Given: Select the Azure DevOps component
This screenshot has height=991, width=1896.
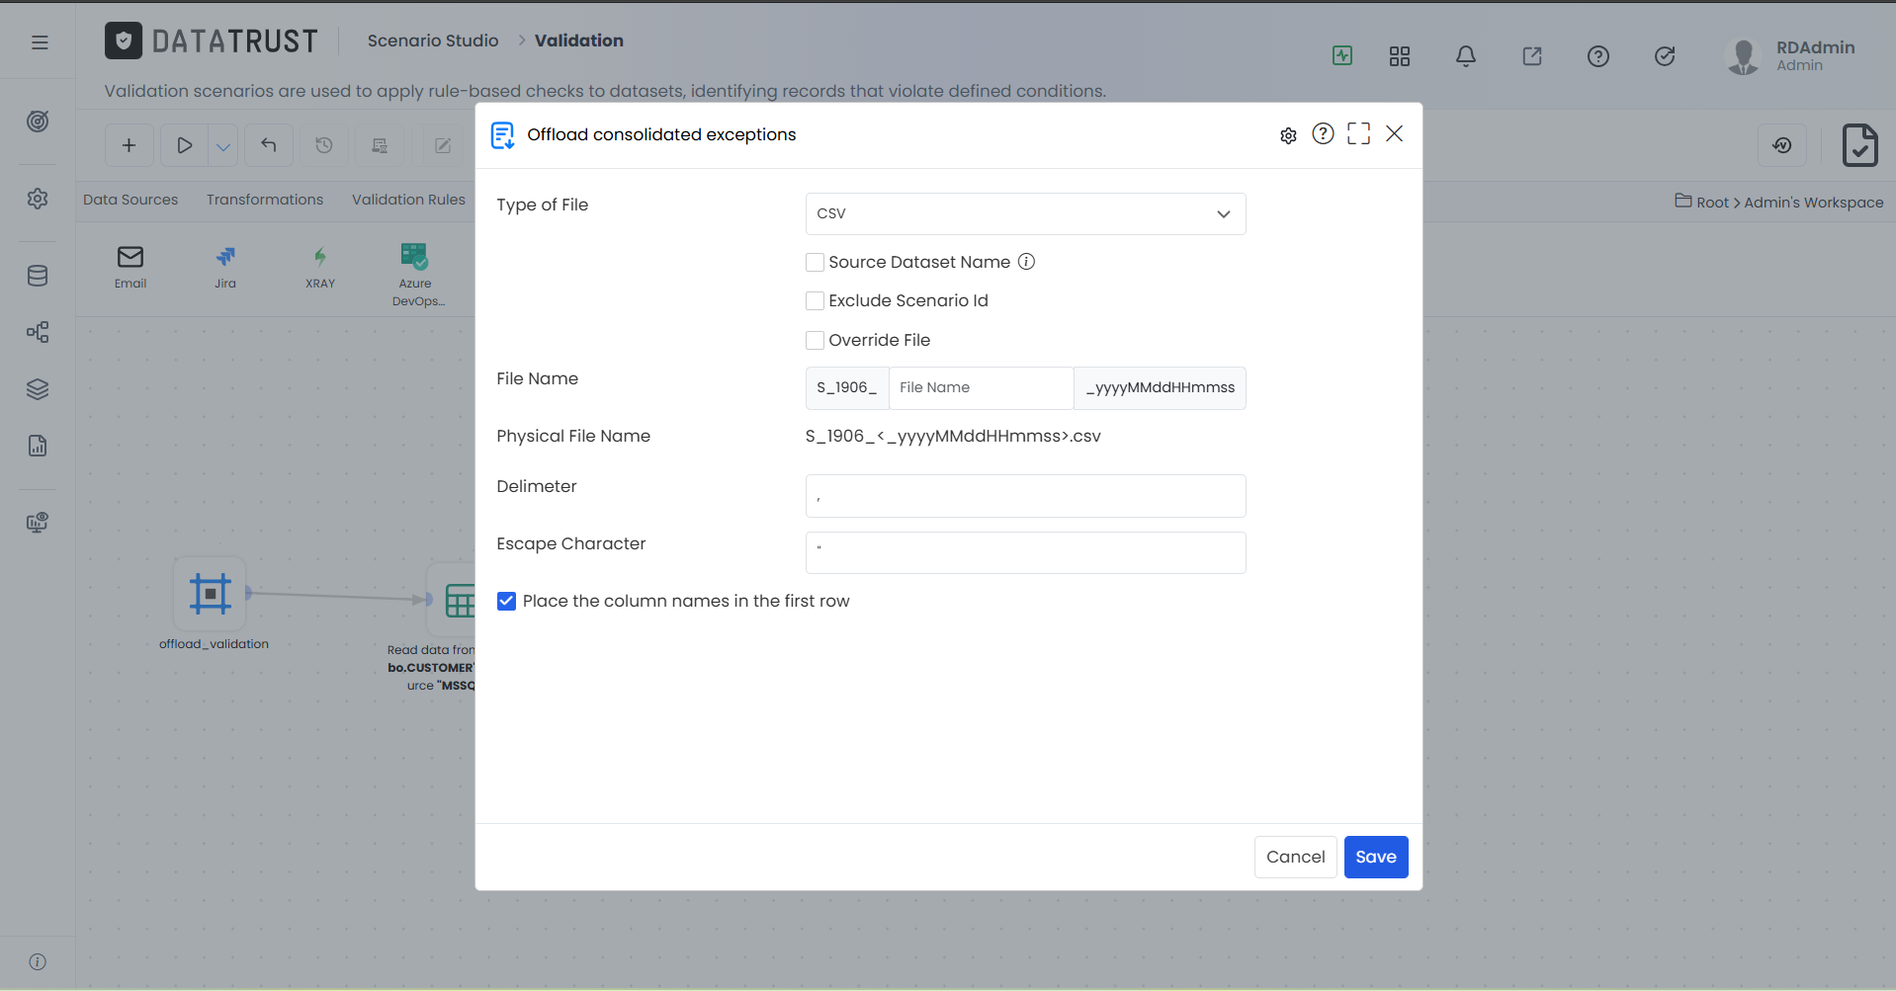Looking at the screenshot, I should tap(416, 275).
